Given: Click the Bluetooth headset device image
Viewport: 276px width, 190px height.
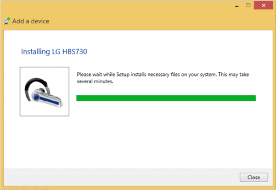Looking at the screenshot, I should [45, 92].
